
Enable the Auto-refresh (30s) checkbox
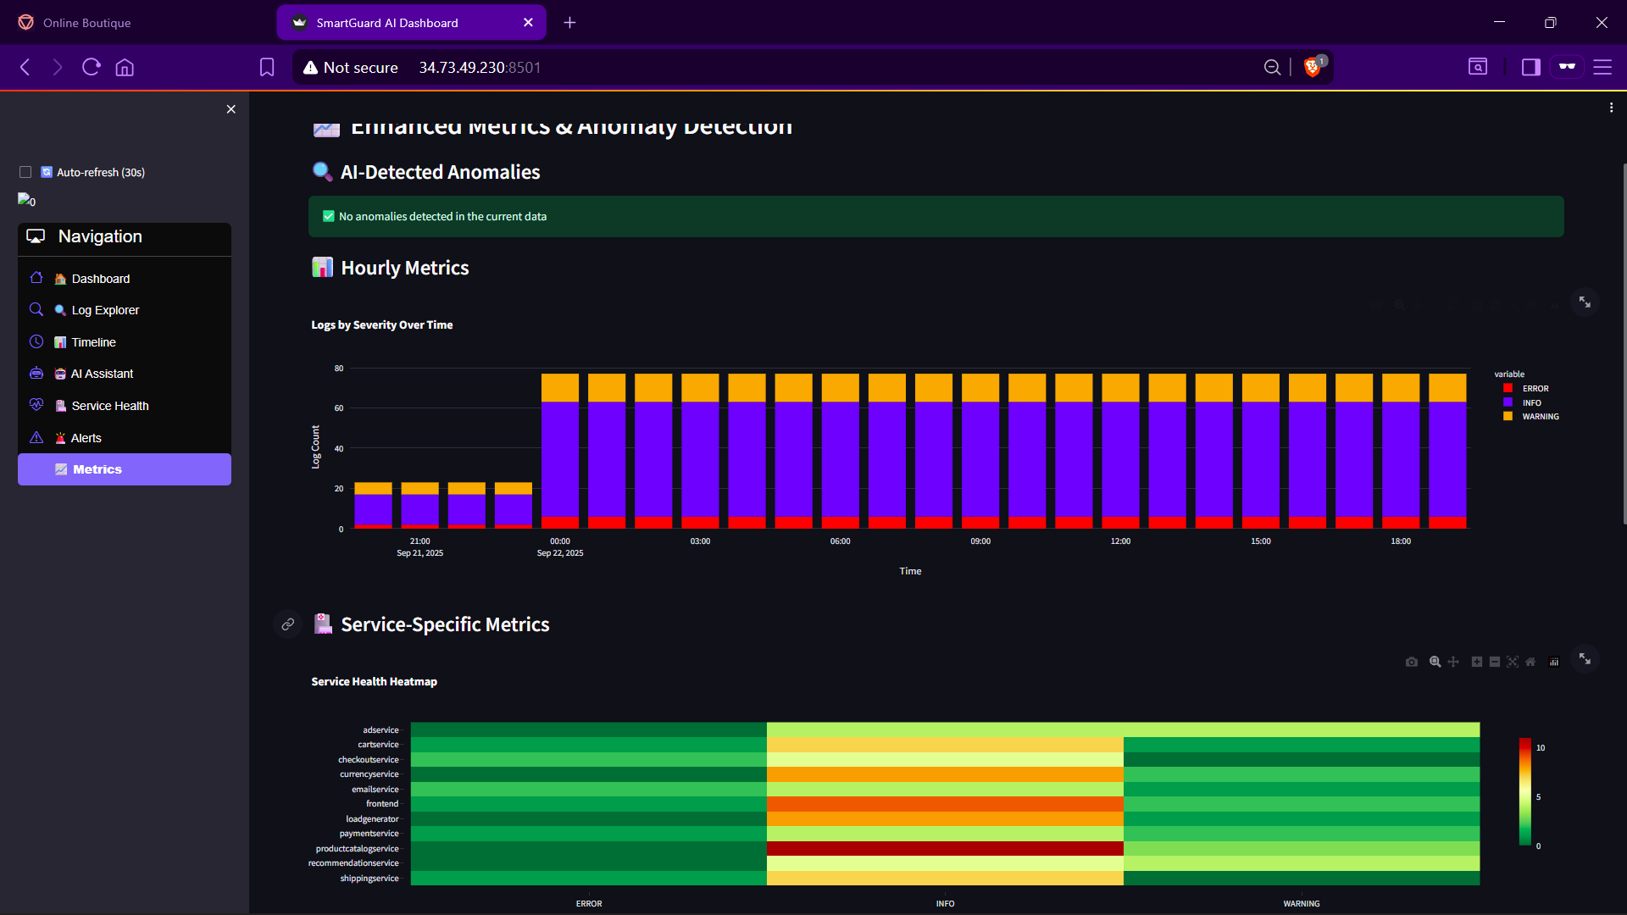(x=25, y=172)
